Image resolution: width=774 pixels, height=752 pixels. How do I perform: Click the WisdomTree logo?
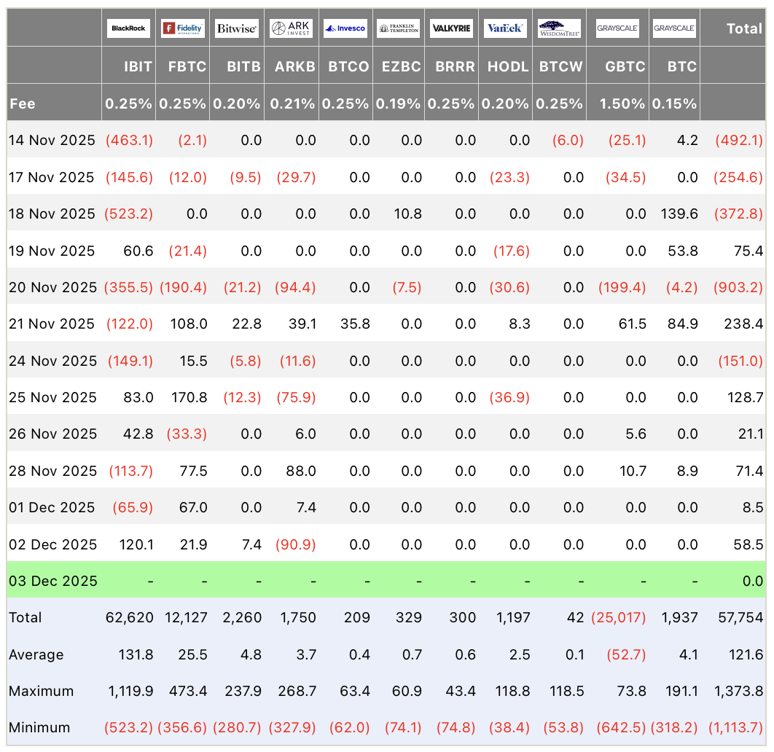[x=560, y=28]
